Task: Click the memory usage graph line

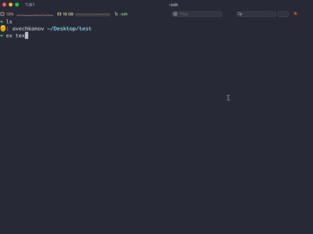Action: coord(93,14)
